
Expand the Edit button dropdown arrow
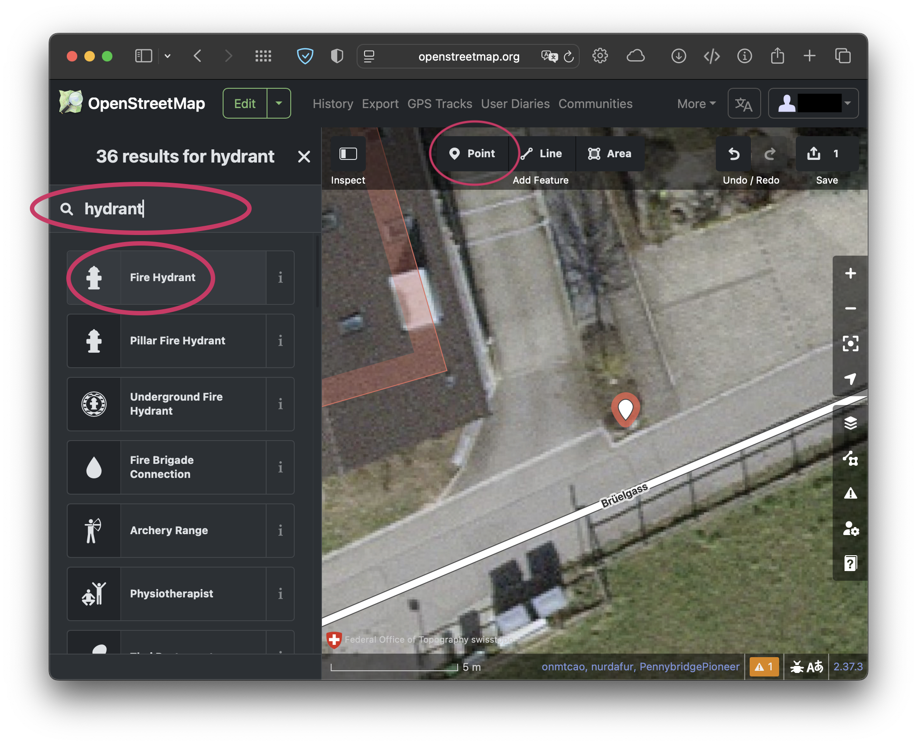[x=279, y=103]
